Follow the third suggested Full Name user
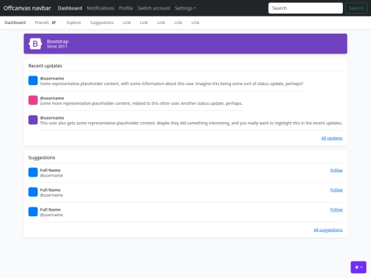 point(337,209)
